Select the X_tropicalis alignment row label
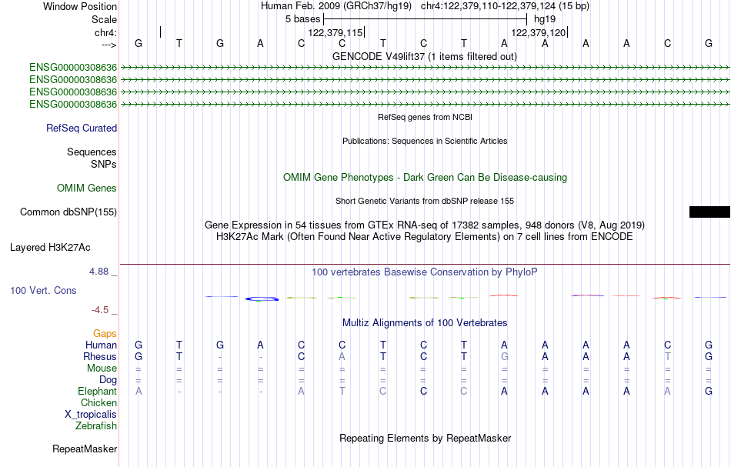This screenshot has width=731, height=467. click(x=91, y=415)
